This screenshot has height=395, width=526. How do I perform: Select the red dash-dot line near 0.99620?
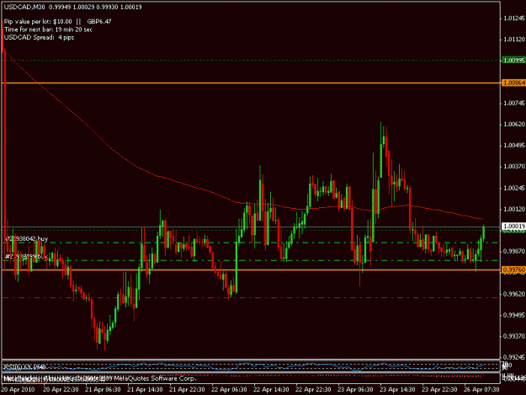[x=252, y=297]
